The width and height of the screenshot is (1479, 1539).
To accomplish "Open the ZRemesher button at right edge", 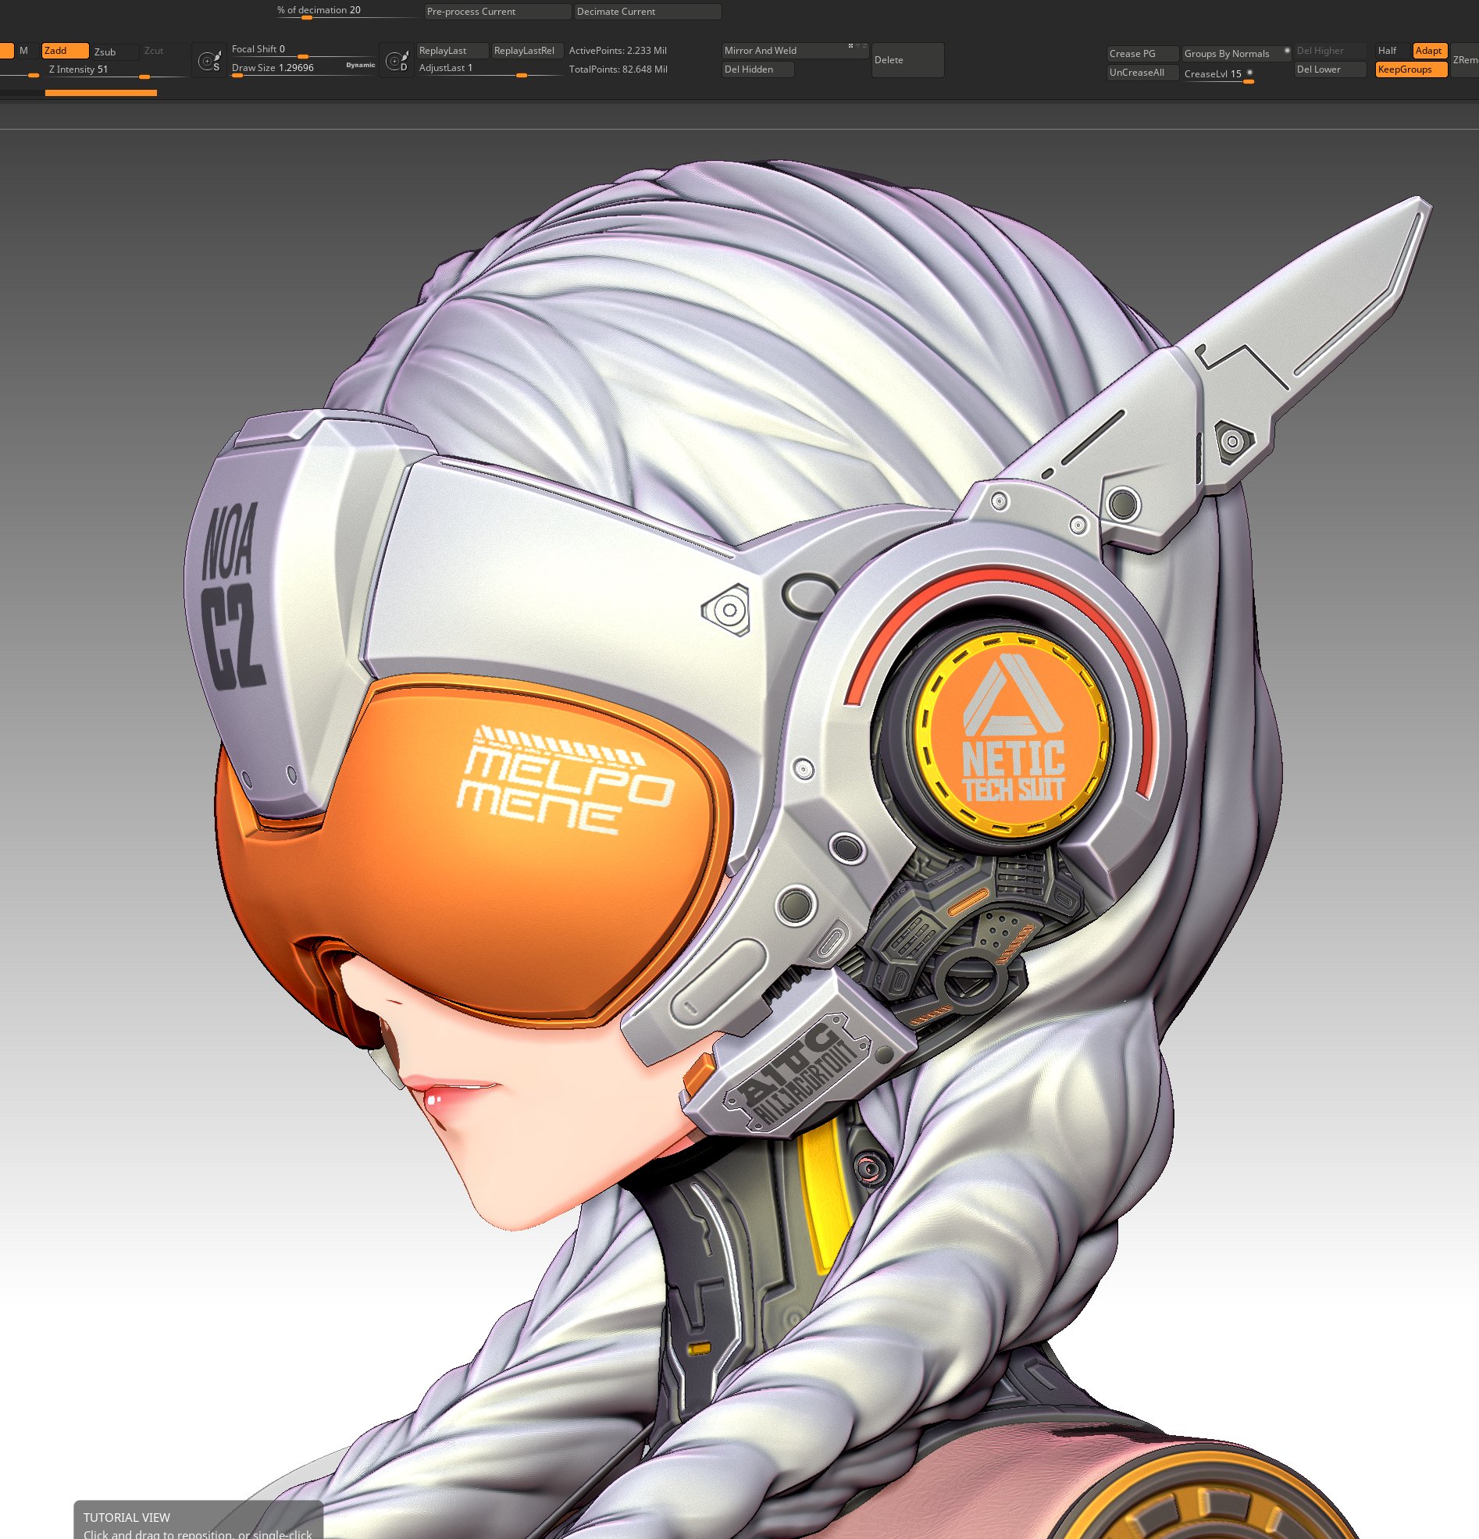I will (x=1465, y=60).
